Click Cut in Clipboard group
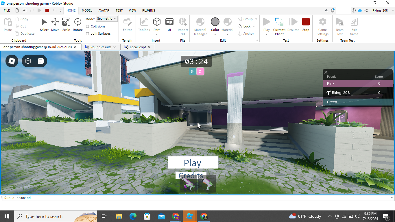Viewport: 395px width, 222px height. [21, 26]
